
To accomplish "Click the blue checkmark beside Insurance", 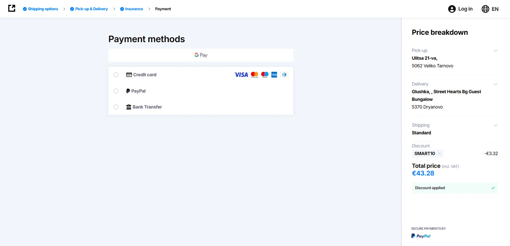I will coord(122,9).
